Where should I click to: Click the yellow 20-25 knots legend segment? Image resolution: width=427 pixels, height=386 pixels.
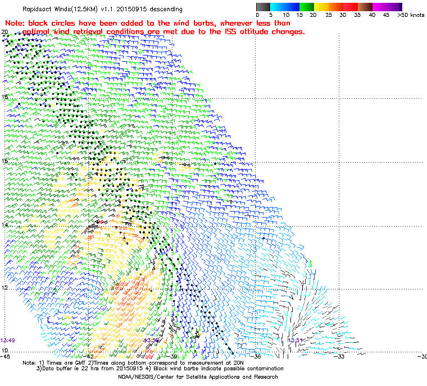pyautogui.click(x=321, y=7)
